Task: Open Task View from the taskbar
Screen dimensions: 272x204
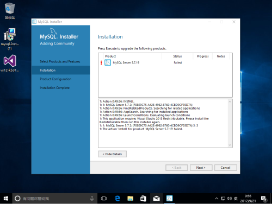Action: point(104,199)
